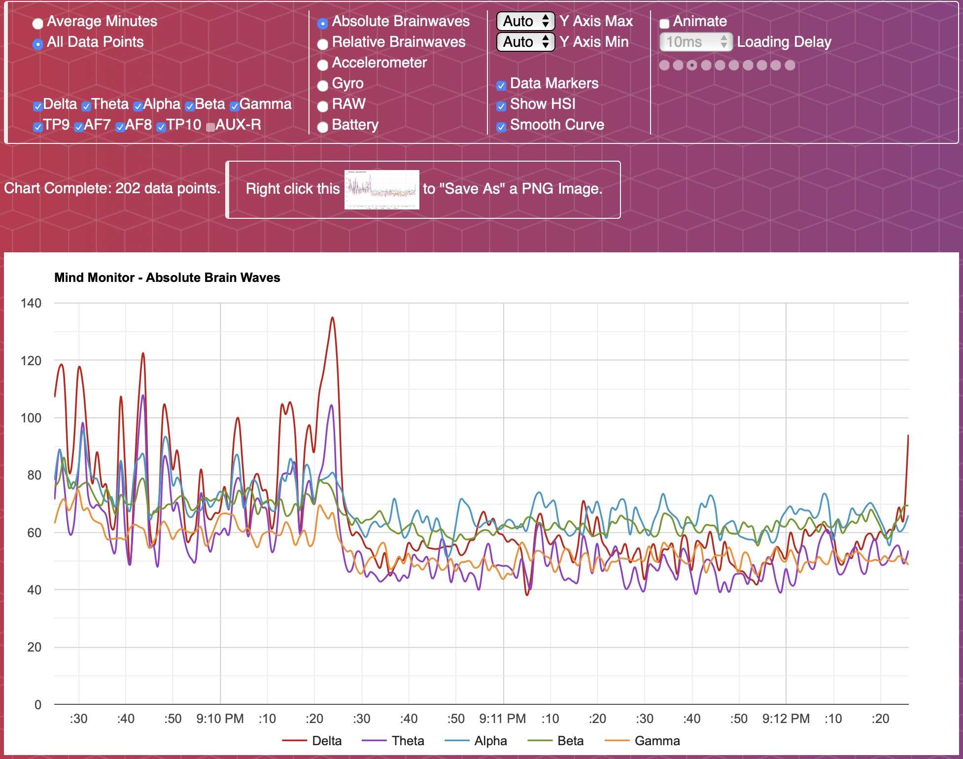
Task: Click the highest Delta peak on chart
Action: [x=333, y=318]
